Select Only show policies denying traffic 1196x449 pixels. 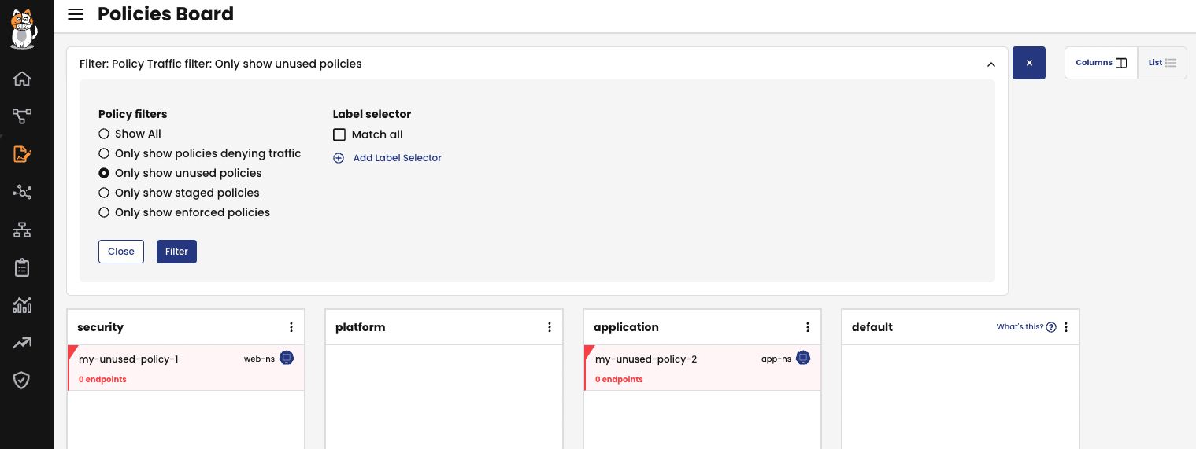(104, 153)
